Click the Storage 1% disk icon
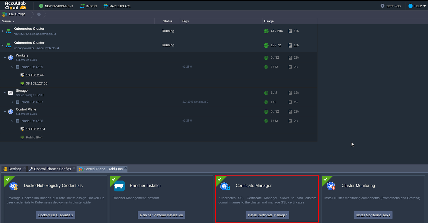The image size is (428, 223). (x=290, y=93)
